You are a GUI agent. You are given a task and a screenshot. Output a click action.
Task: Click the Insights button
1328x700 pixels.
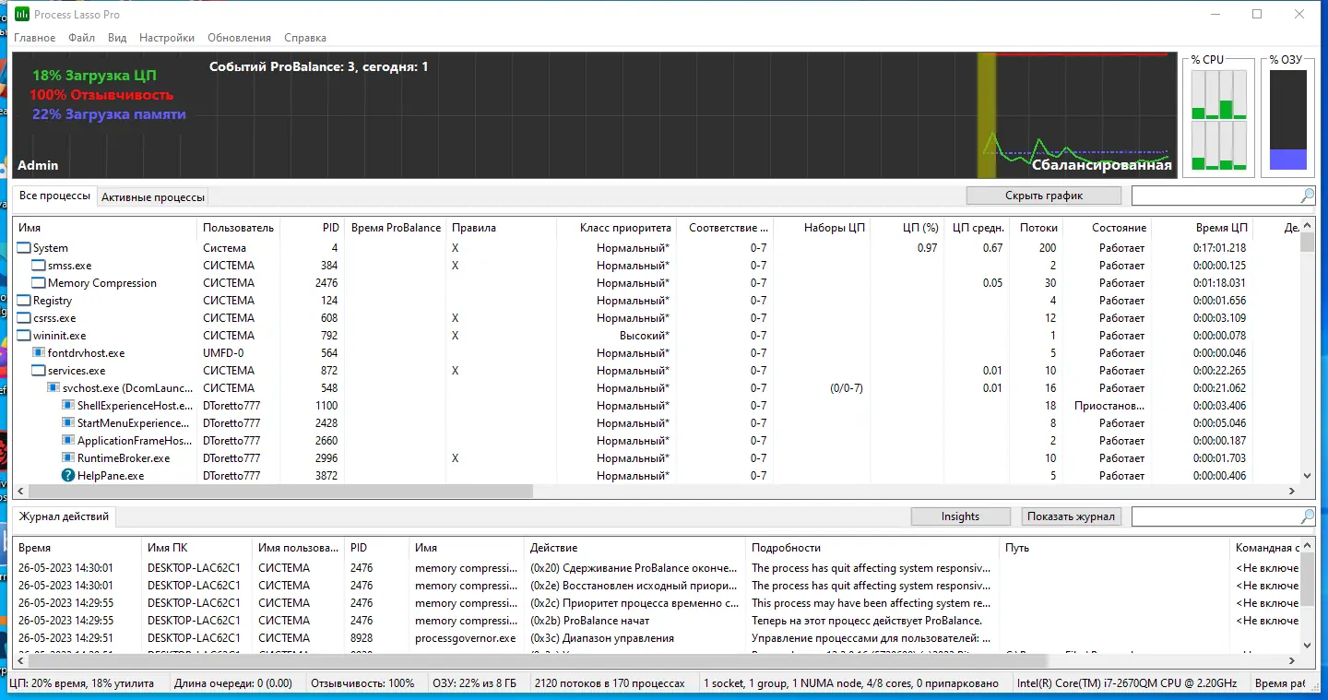coord(960,516)
